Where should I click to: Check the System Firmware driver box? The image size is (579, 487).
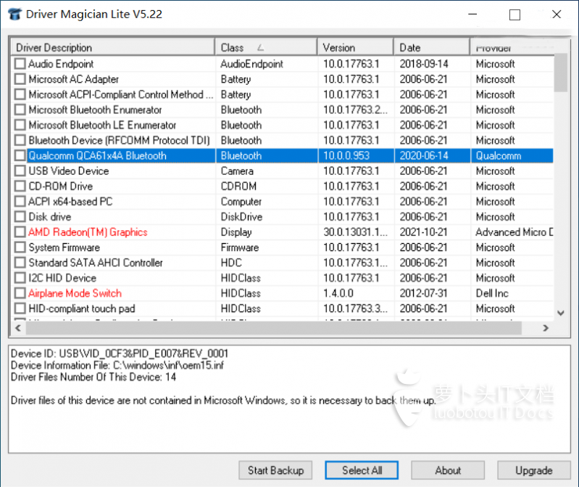click(x=20, y=247)
